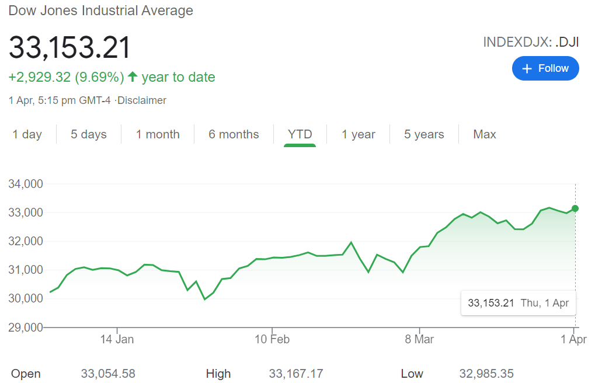Click the plus icon on Follow
602x383 pixels.
pos(527,69)
